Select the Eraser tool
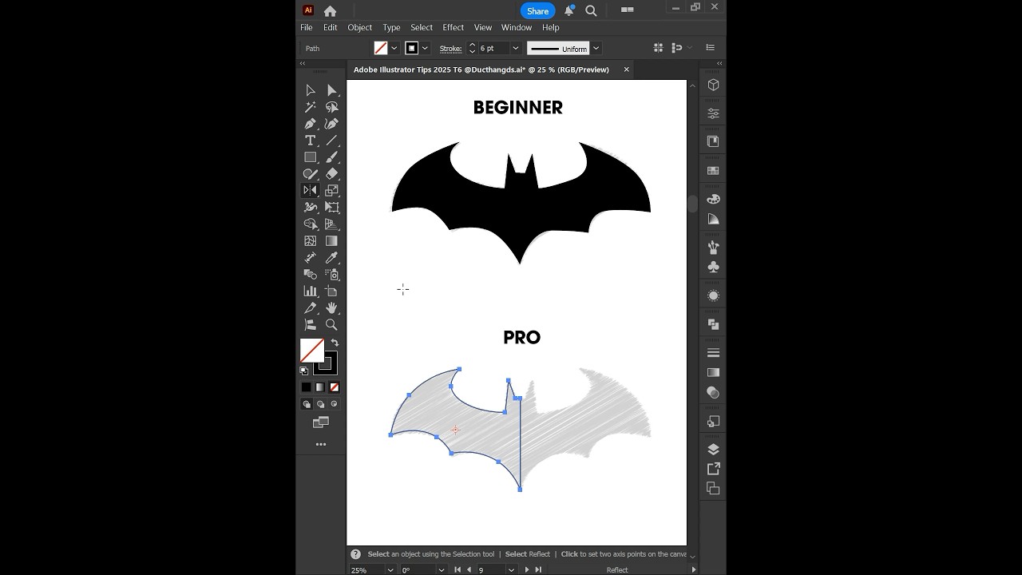The image size is (1022, 575). [x=331, y=174]
